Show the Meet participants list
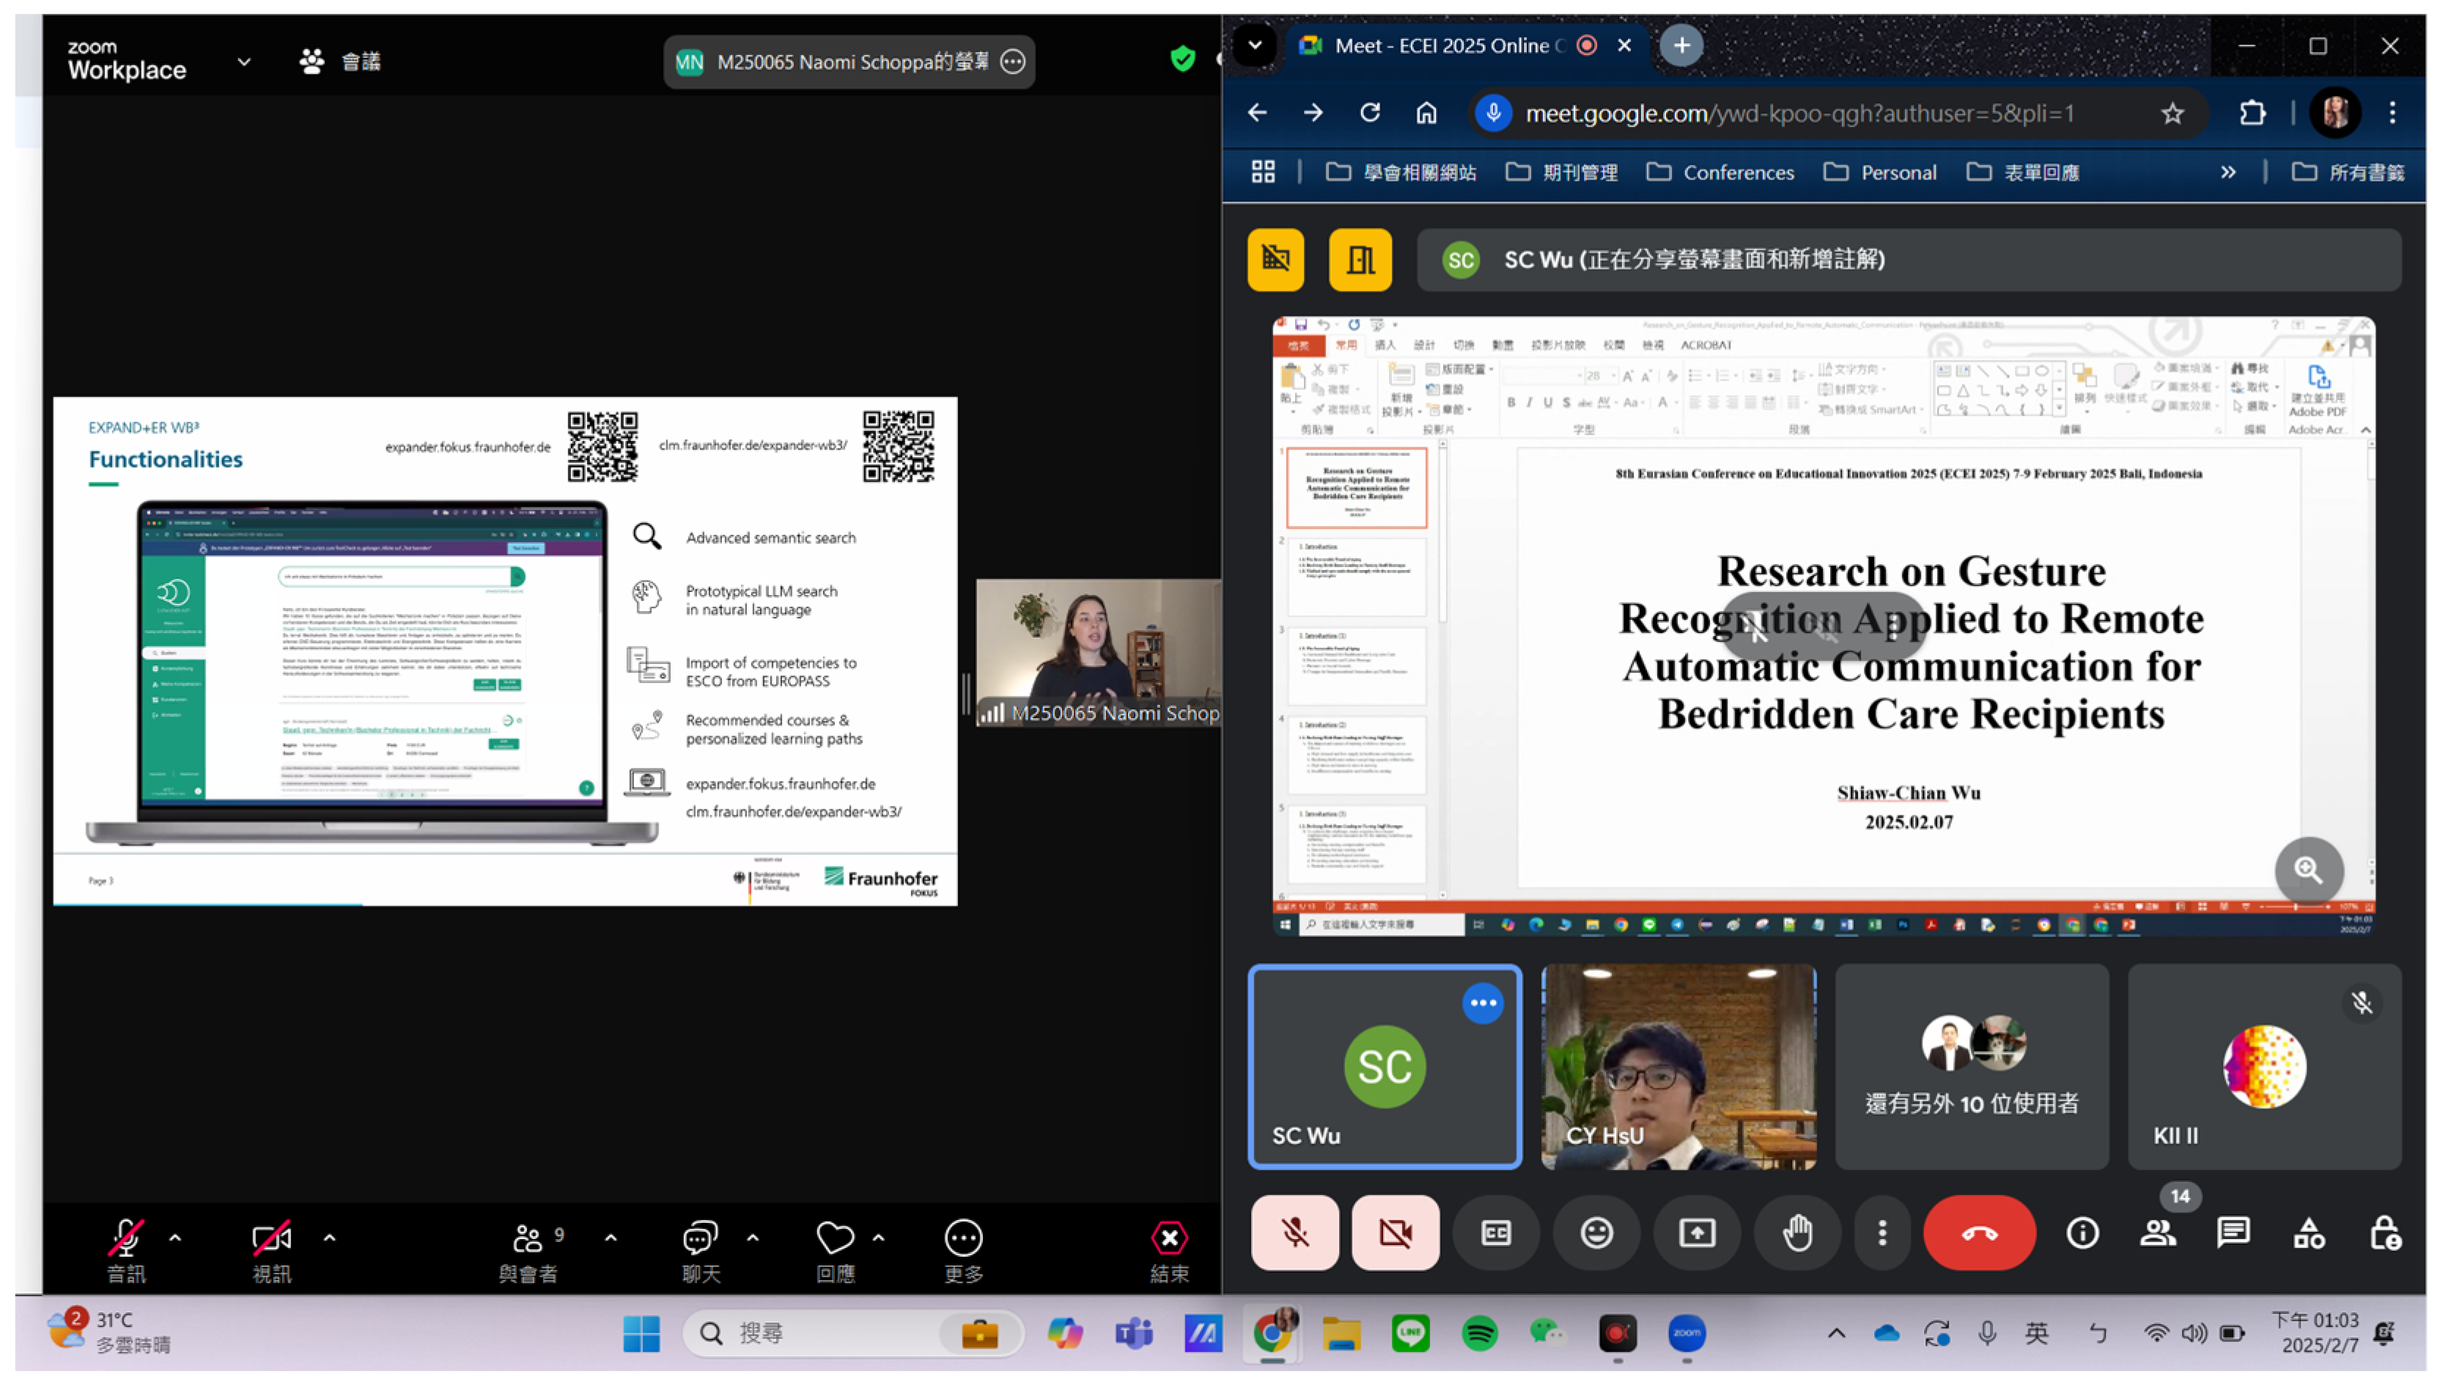2443x1390 pixels. coord(2158,1232)
